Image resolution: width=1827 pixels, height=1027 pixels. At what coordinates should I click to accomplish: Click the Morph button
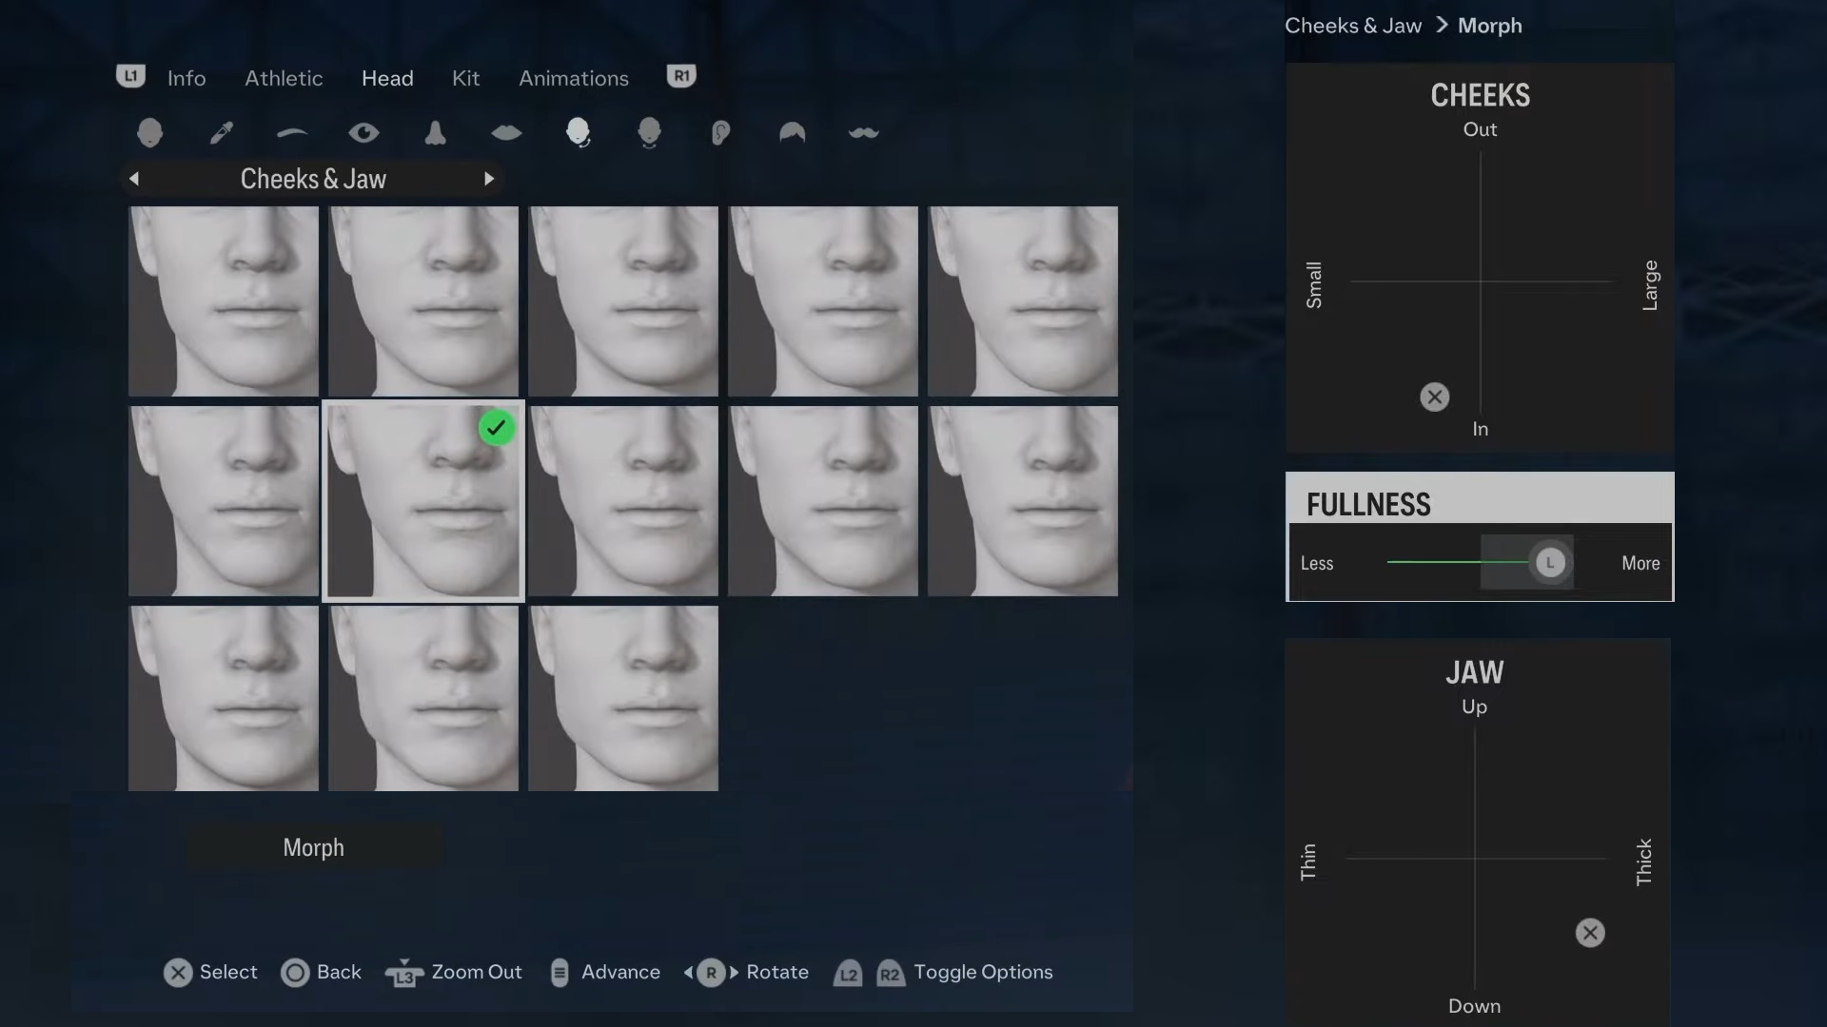[x=314, y=847]
